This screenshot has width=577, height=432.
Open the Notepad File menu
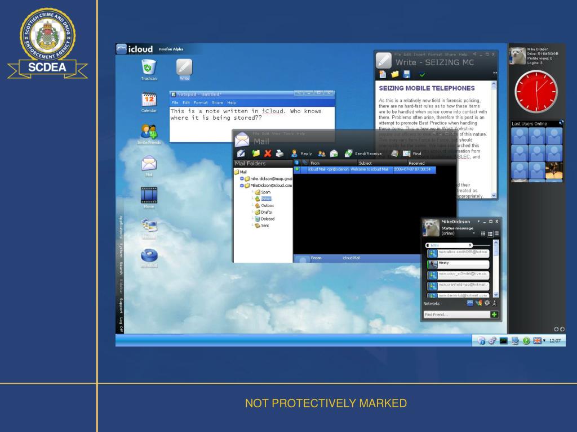[175, 102]
